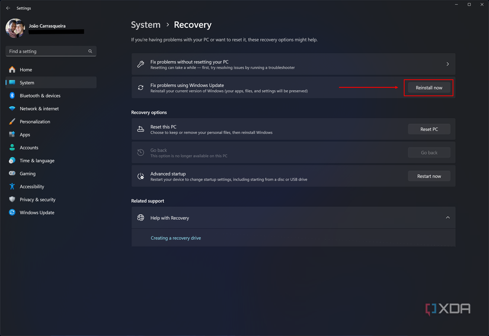This screenshot has height=336, width=489.
Task: Click the chevron on troubleshooter row
Action: tap(448, 64)
